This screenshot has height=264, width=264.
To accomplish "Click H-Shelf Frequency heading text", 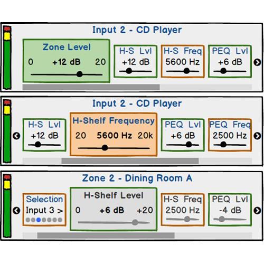I will (x=114, y=121).
